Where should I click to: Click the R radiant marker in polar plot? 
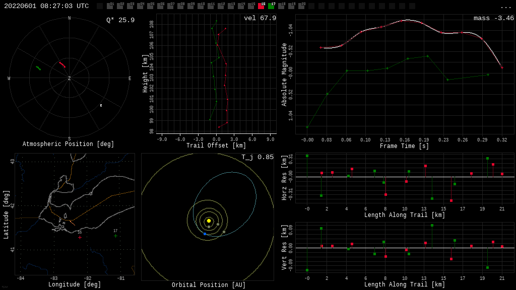coord(101,106)
